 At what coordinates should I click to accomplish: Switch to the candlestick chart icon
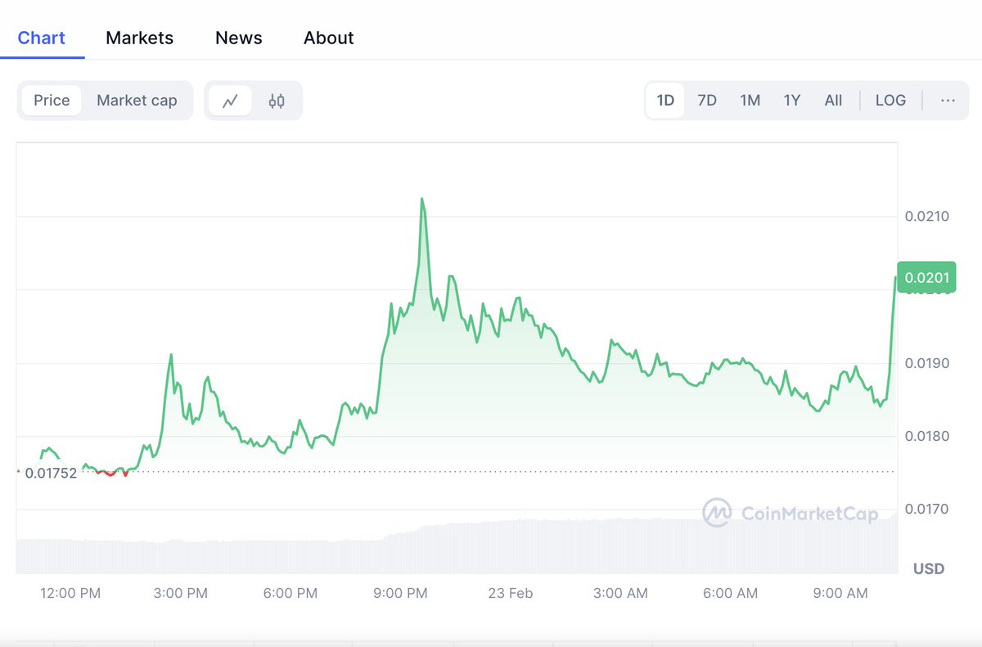[277, 101]
